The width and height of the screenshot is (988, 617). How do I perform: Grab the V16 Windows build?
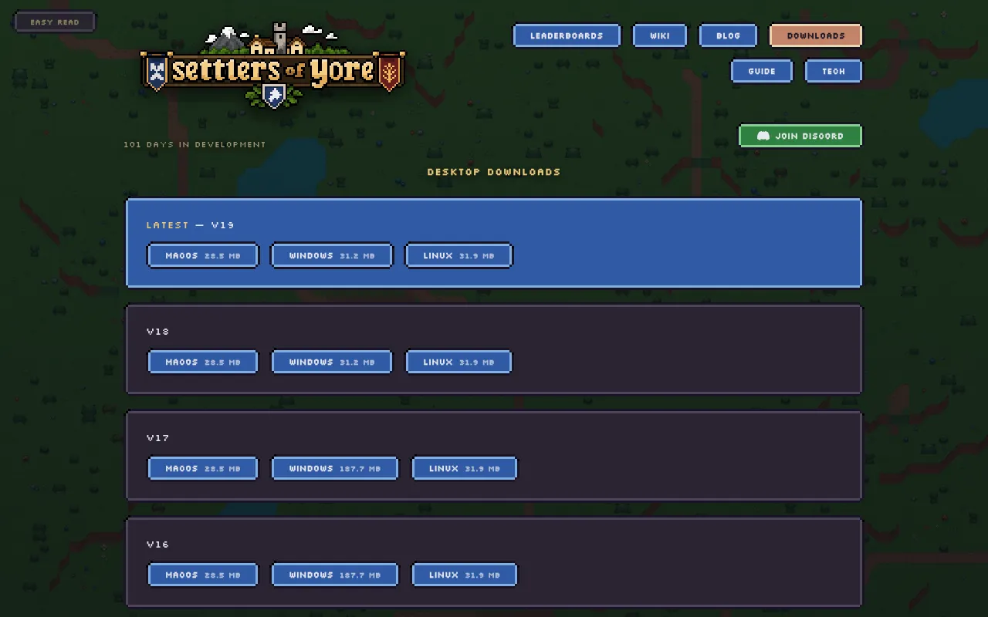coord(335,575)
